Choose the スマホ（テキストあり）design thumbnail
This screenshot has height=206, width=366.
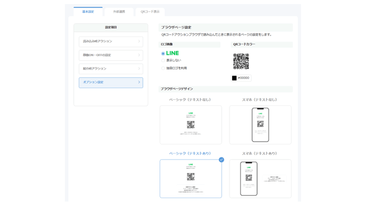click(260, 178)
